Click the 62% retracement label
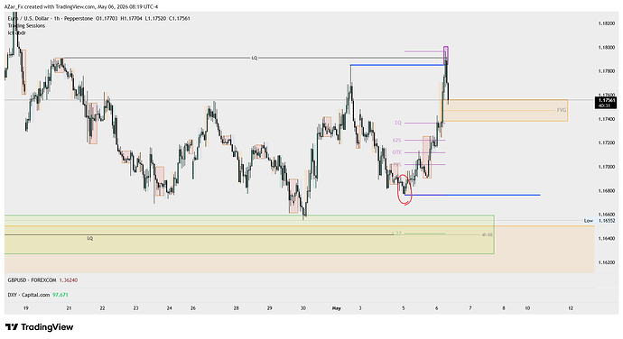This screenshot has width=623, height=339. click(397, 140)
